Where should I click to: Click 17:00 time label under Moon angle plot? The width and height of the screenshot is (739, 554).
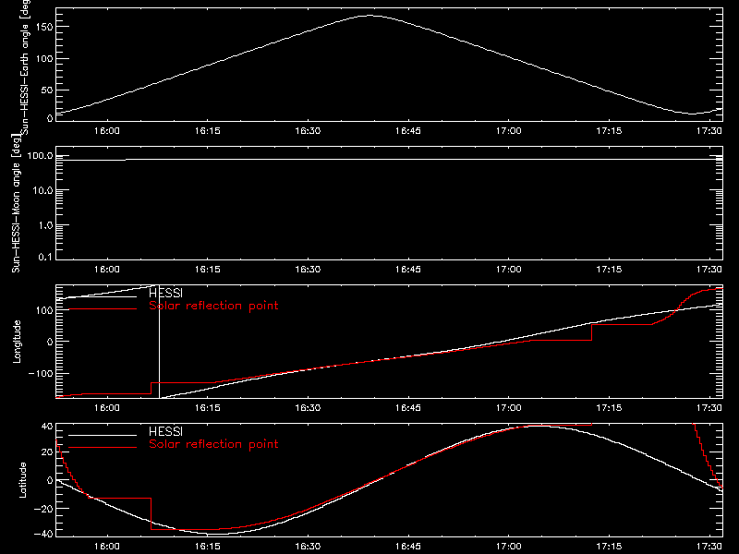[x=509, y=270]
